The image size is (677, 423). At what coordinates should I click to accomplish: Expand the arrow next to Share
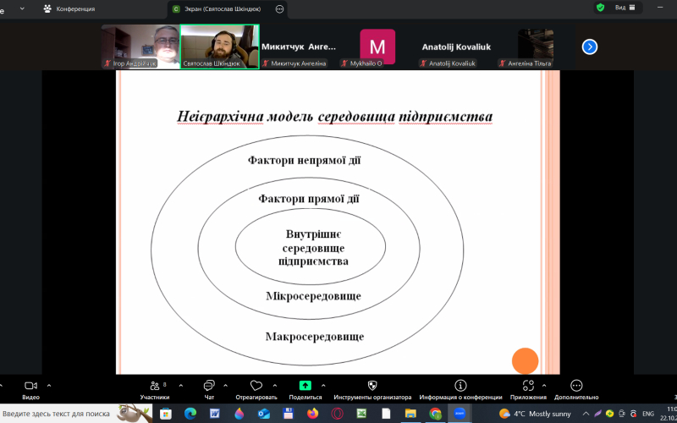tap(325, 384)
